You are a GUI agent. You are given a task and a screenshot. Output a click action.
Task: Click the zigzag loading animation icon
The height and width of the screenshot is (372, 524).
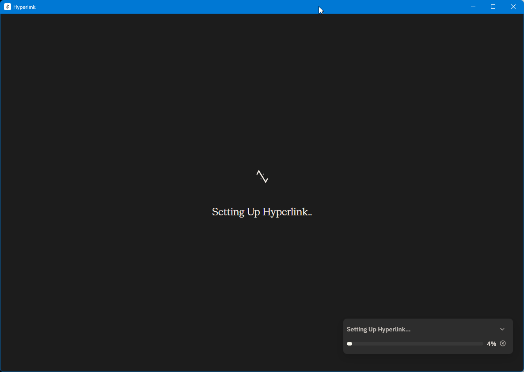(262, 177)
